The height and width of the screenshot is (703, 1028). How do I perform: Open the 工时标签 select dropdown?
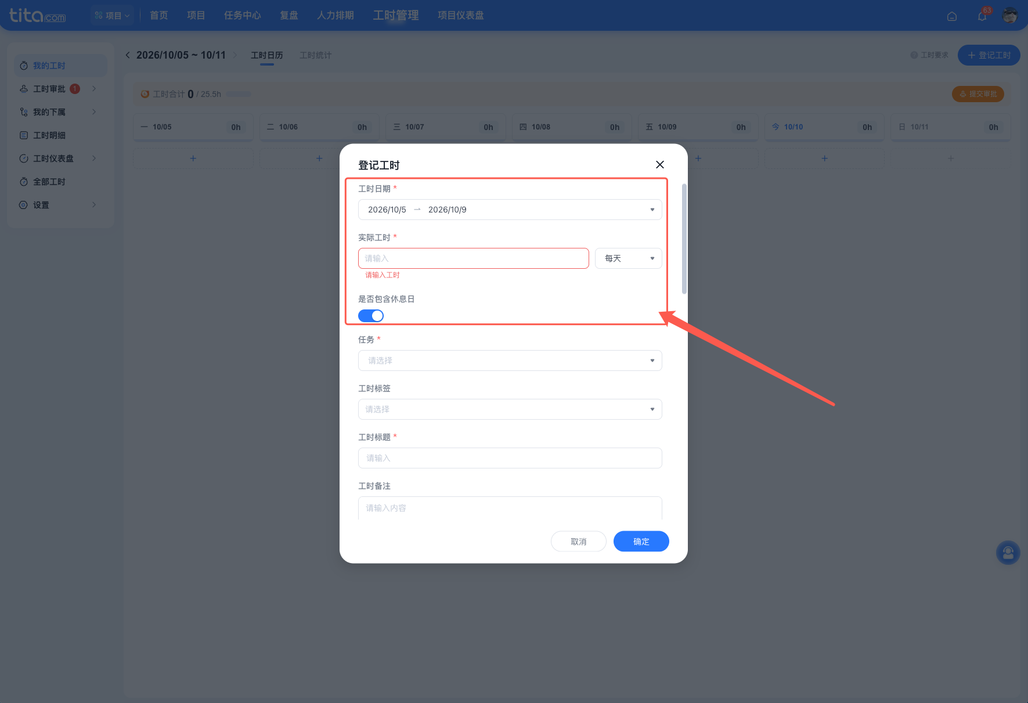tap(510, 409)
